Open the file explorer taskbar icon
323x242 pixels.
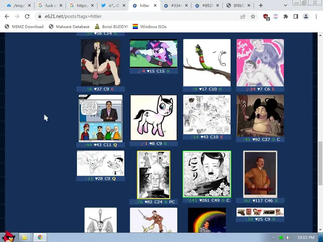pyautogui.click(x=25, y=238)
